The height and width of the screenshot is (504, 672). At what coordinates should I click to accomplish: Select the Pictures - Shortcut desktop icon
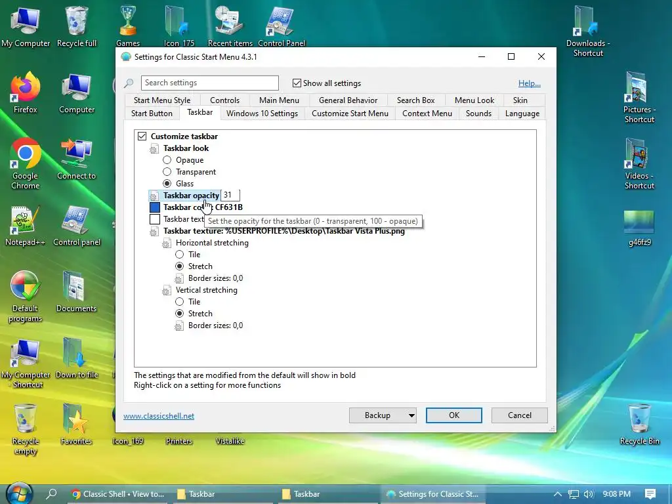pos(639,97)
